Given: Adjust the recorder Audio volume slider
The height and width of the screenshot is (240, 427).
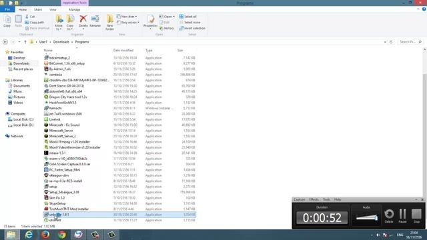Looking at the screenshot, I should pos(366,217).
